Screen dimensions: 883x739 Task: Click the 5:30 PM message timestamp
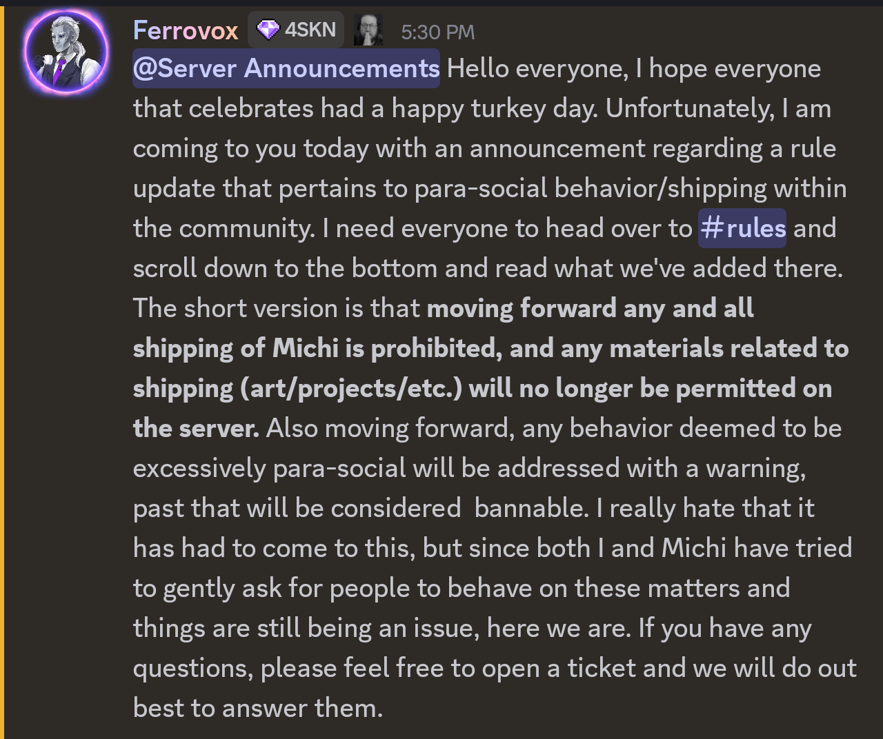(438, 32)
